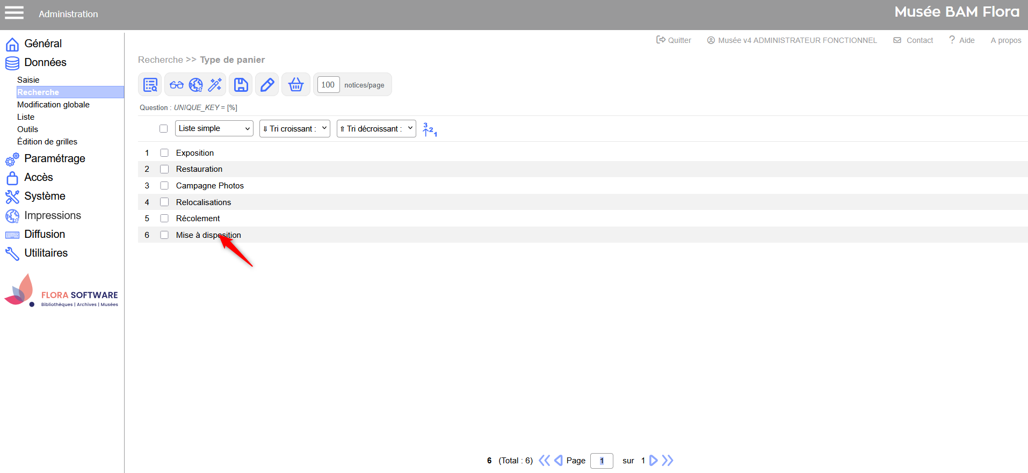Open the Liste simple dropdown
The width and height of the screenshot is (1028, 473).
coord(214,129)
